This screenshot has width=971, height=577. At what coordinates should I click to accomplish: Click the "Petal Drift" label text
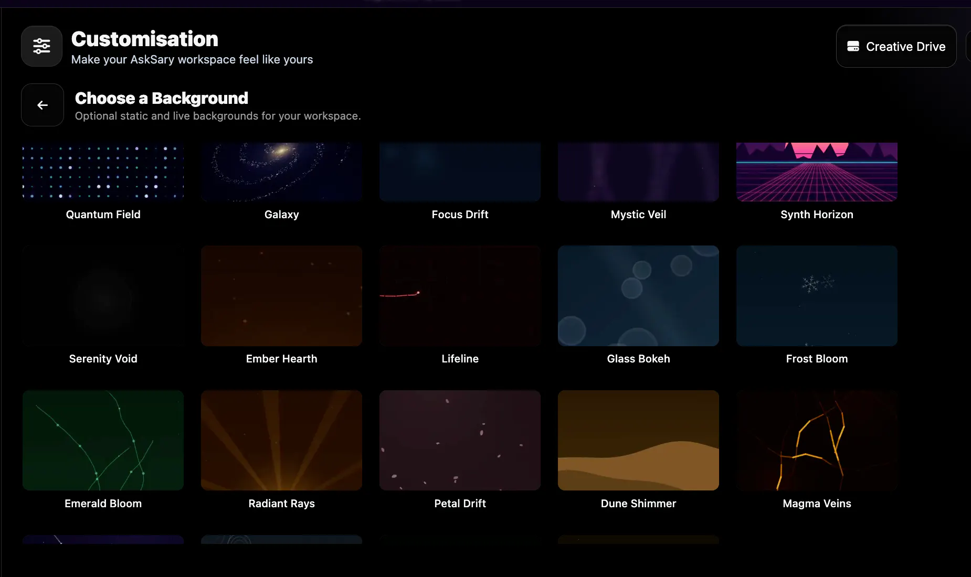coord(460,504)
